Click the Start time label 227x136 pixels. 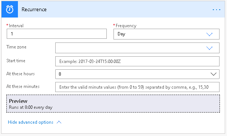click(x=16, y=61)
